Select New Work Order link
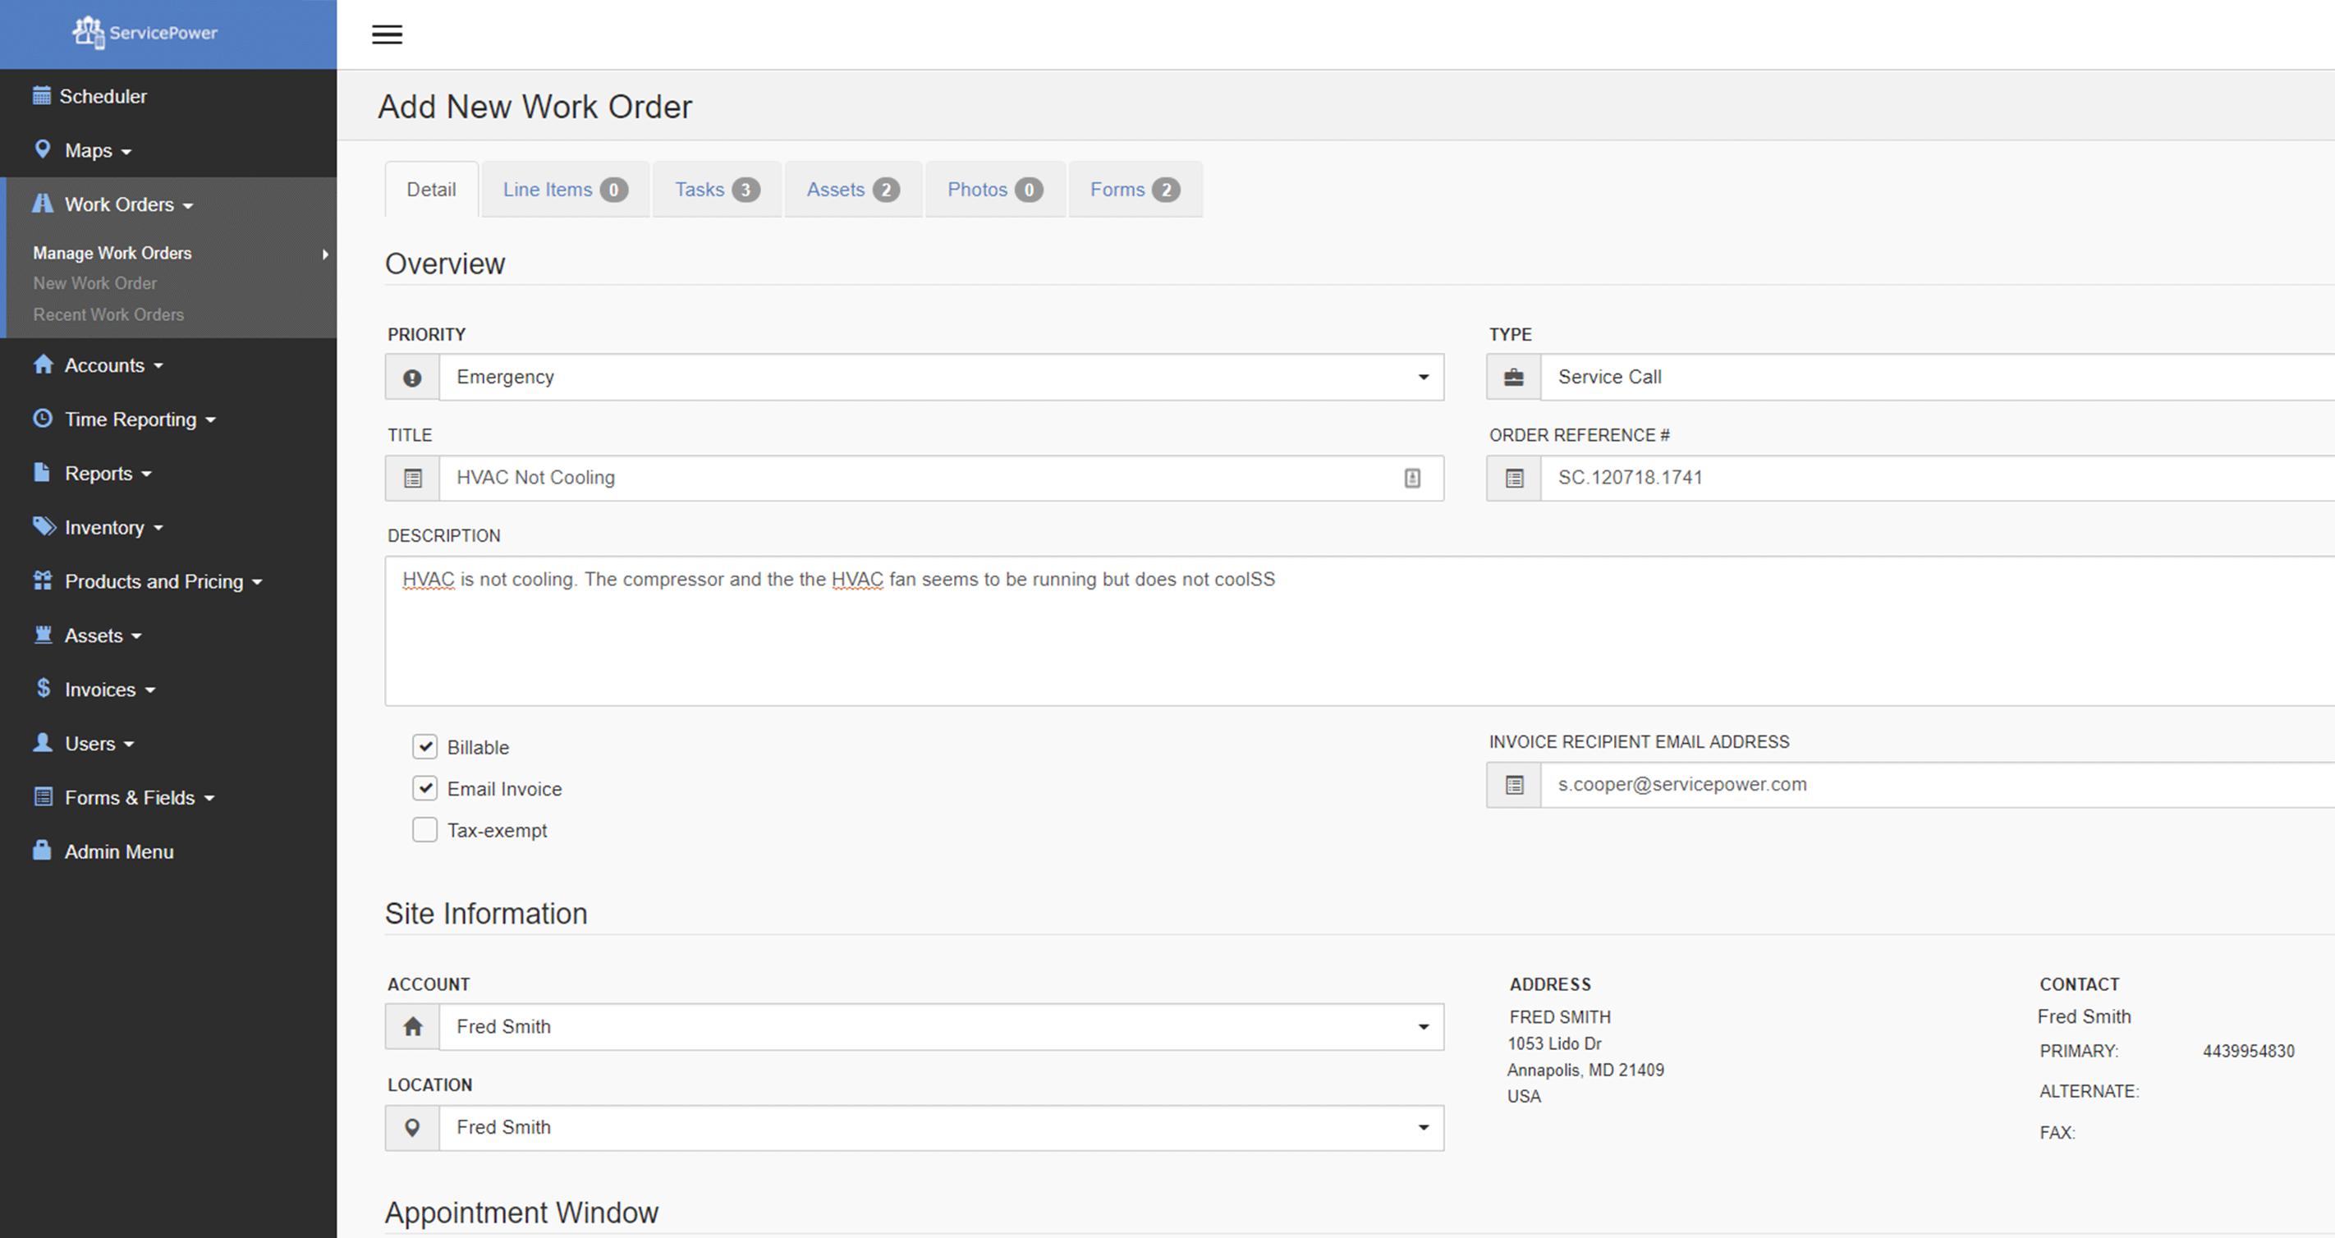This screenshot has height=1238, width=2335. 95,282
